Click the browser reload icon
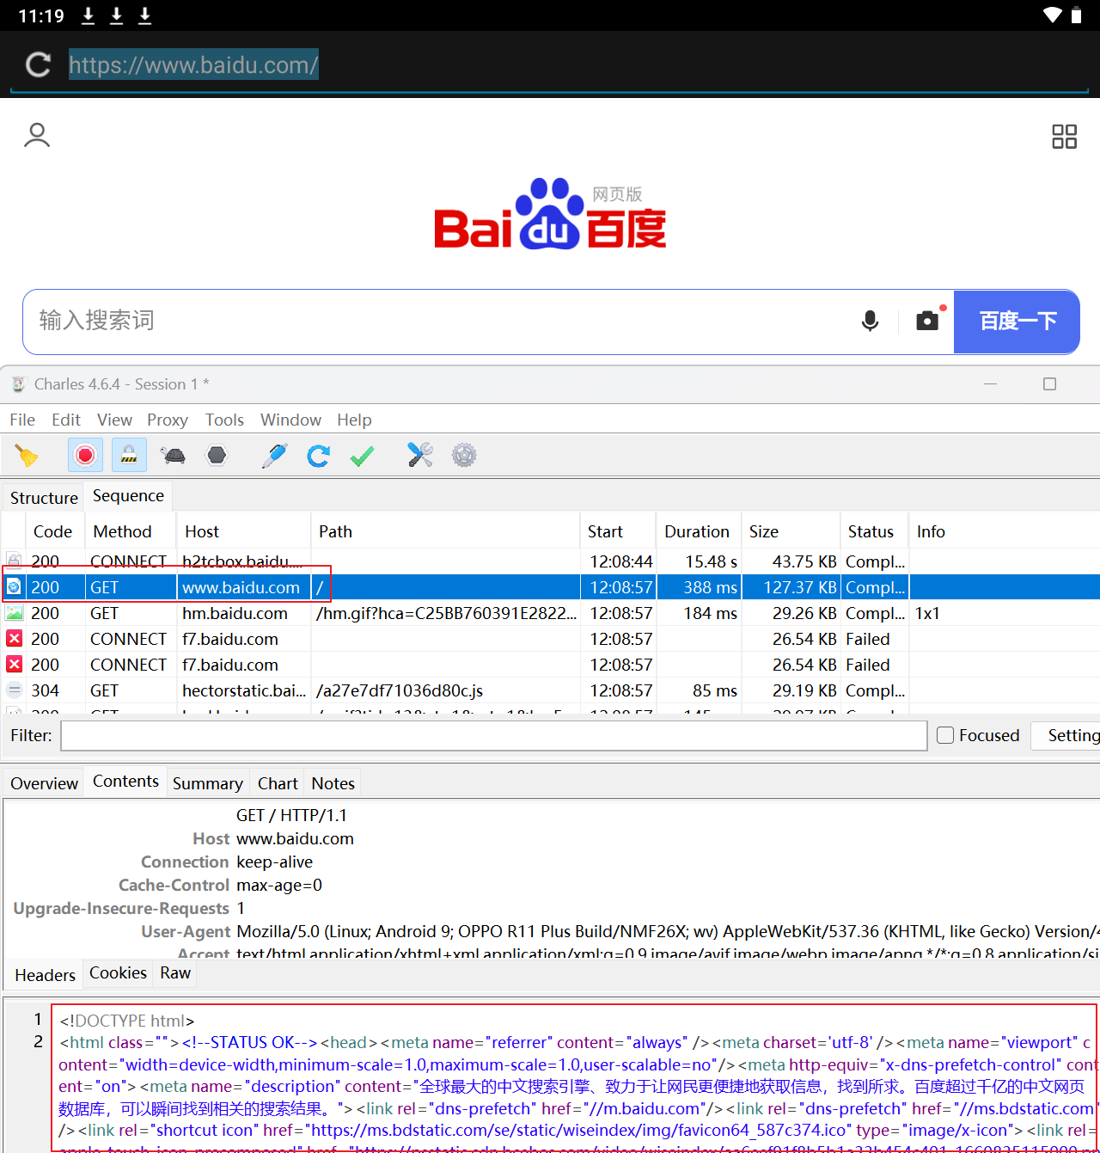 pos(39,64)
